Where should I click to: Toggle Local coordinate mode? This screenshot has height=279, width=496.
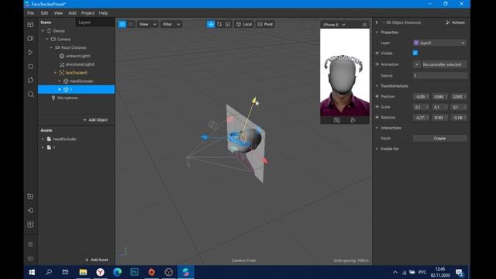click(244, 24)
